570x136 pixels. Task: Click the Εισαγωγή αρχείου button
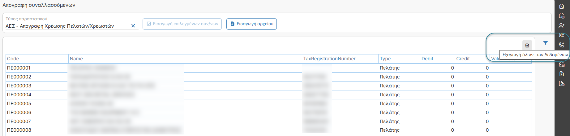(251, 24)
